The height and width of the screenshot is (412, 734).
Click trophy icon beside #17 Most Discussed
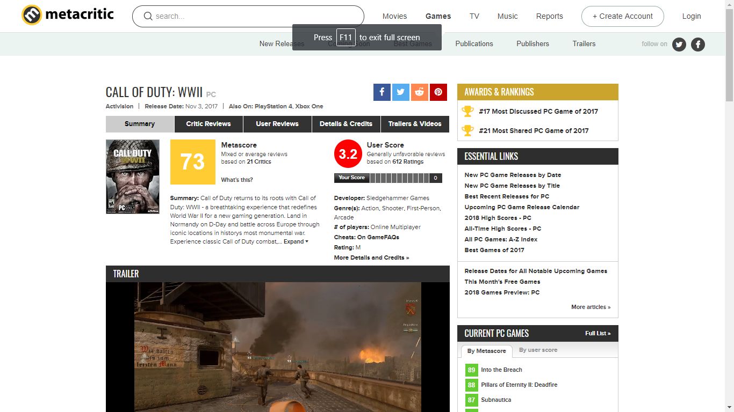click(x=468, y=111)
